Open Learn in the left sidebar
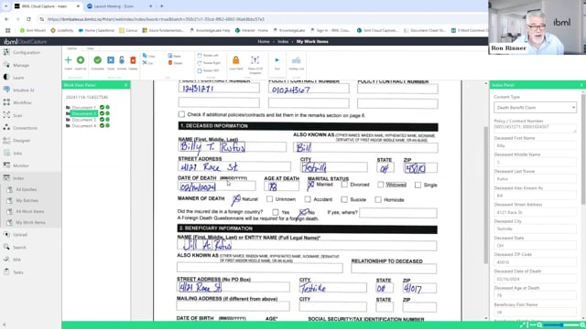Image resolution: width=586 pixels, height=329 pixels. click(18, 78)
